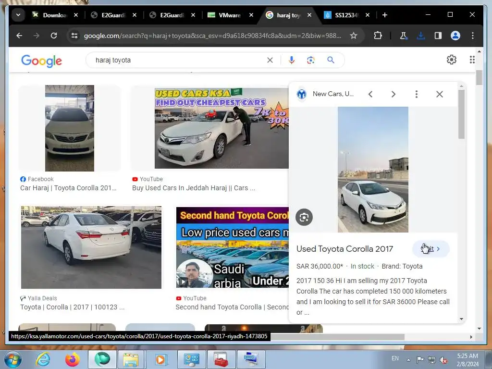
Task: Open the red toolbox taskbar icon
Action: point(221,359)
